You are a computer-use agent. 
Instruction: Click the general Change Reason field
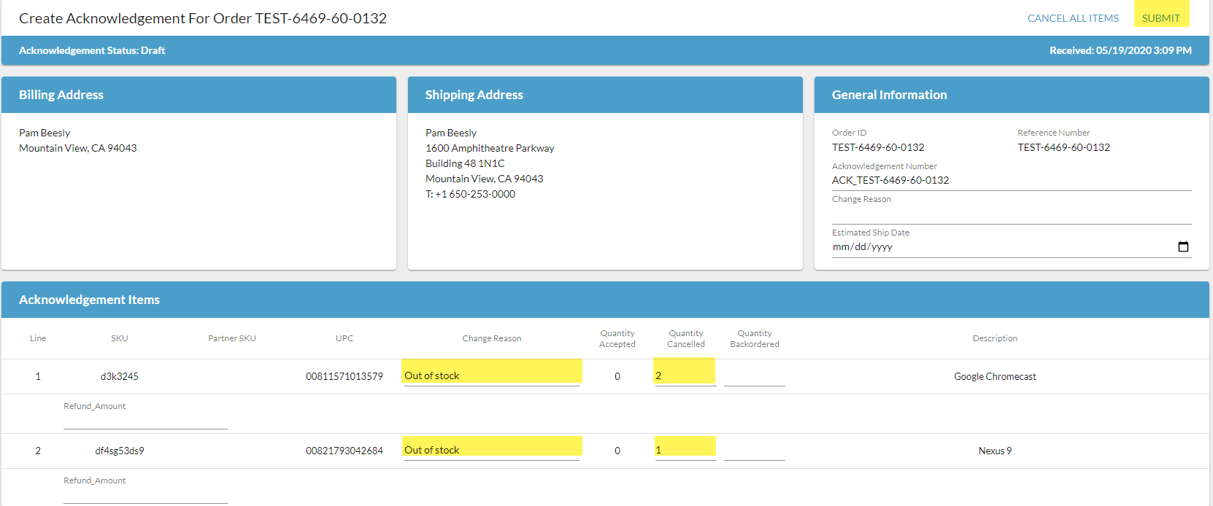click(1010, 214)
